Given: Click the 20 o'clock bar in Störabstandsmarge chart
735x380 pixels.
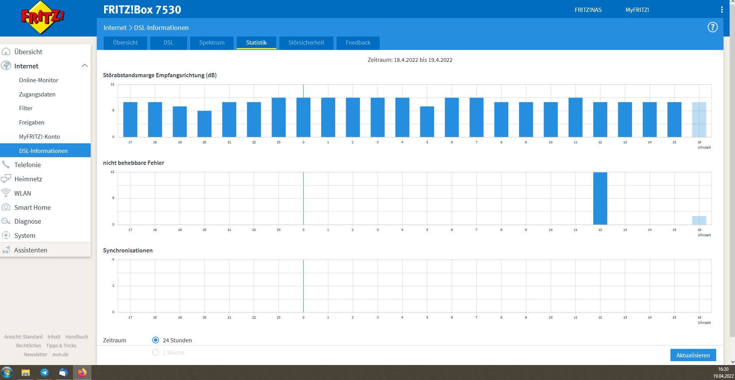Looking at the screenshot, I should [x=204, y=124].
